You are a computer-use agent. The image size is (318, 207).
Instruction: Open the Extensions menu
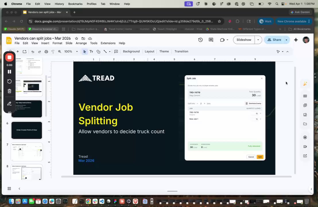(108, 43)
